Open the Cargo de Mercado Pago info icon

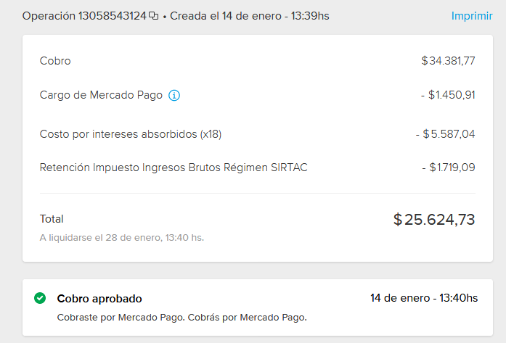174,96
